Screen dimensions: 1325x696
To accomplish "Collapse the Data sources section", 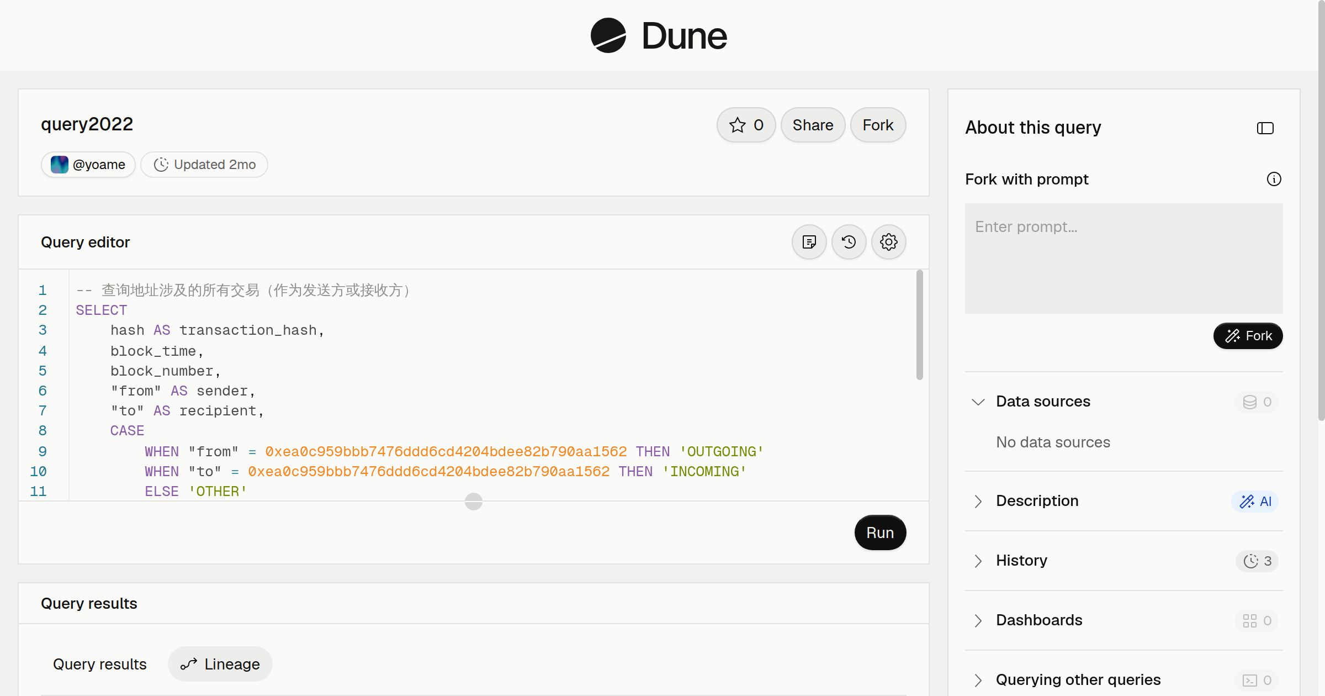I will (x=978, y=402).
